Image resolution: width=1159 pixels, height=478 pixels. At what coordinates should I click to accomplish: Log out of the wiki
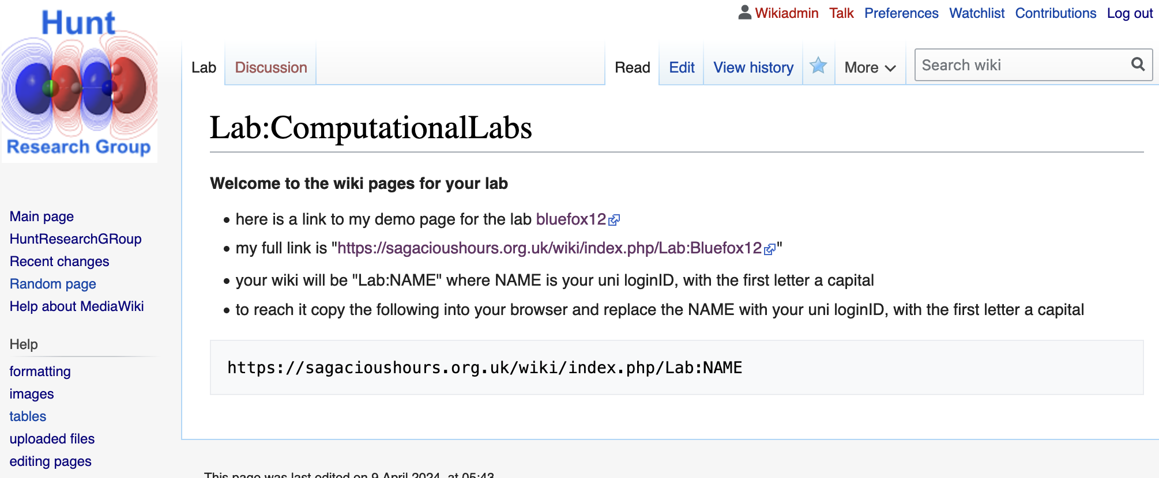pyautogui.click(x=1130, y=13)
